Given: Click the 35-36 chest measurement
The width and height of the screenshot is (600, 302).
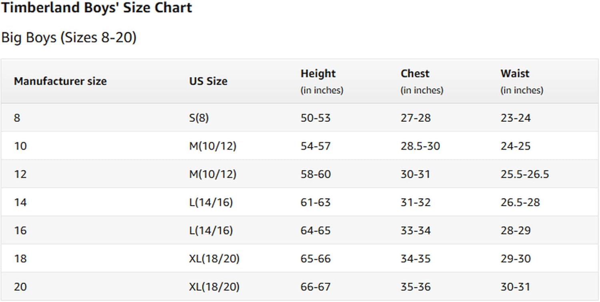Looking at the screenshot, I should [x=416, y=287].
